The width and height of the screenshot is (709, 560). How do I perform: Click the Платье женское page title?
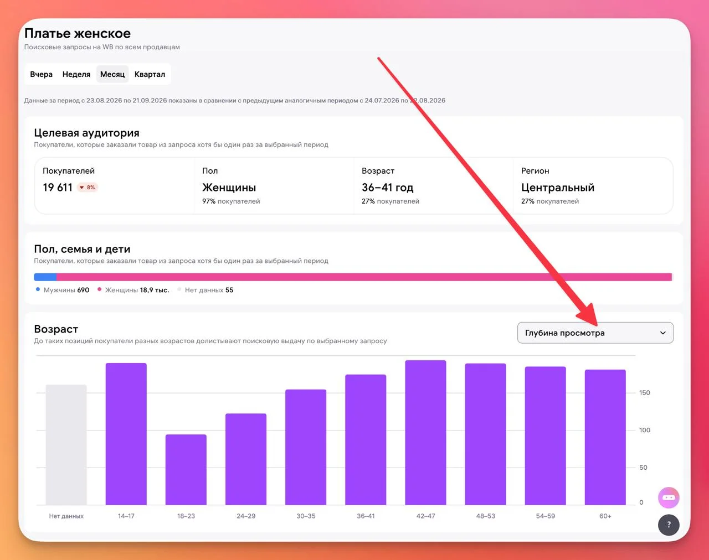coord(78,34)
